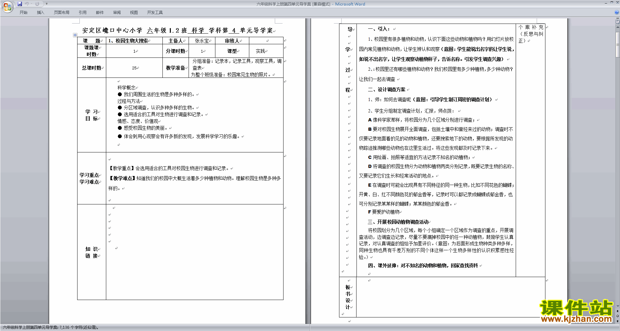Click the 四、课外延伸 line
This screenshot has width=620, height=331.
click(x=423, y=265)
